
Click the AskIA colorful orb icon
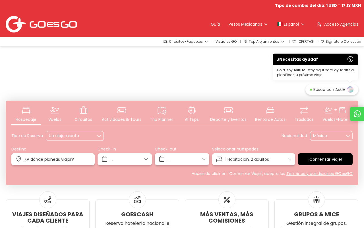[350, 89]
